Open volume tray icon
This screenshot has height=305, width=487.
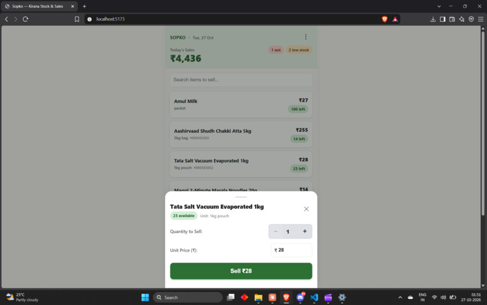pos(443,298)
